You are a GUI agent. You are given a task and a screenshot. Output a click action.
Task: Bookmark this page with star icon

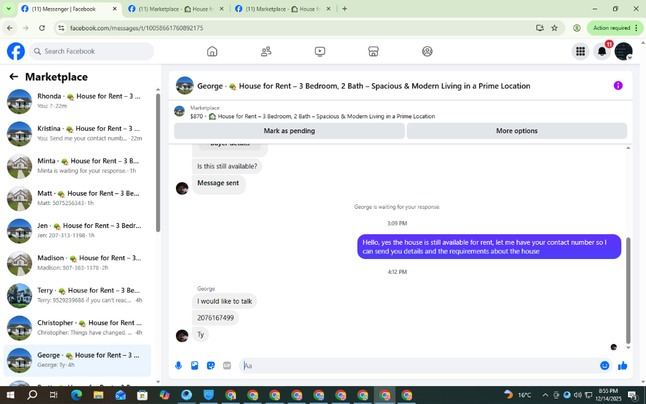[x=554, y=28]
